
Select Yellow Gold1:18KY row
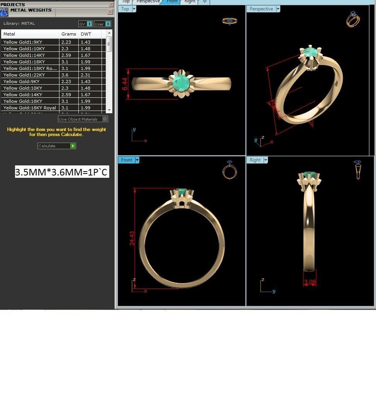click(x=53, y=62)
